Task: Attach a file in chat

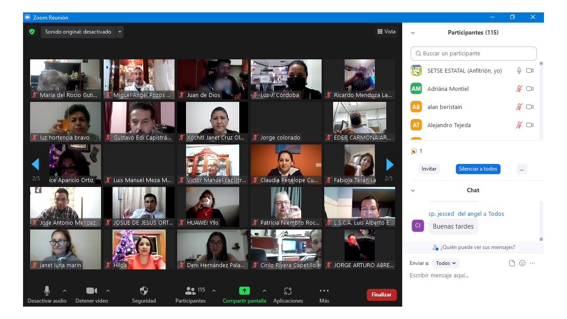Action: (x=512, y=263)
